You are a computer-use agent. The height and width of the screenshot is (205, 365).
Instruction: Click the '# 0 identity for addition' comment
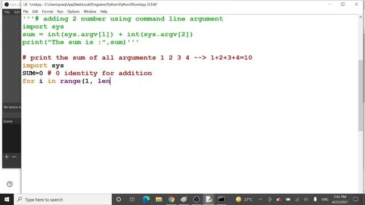click(100, 73)
